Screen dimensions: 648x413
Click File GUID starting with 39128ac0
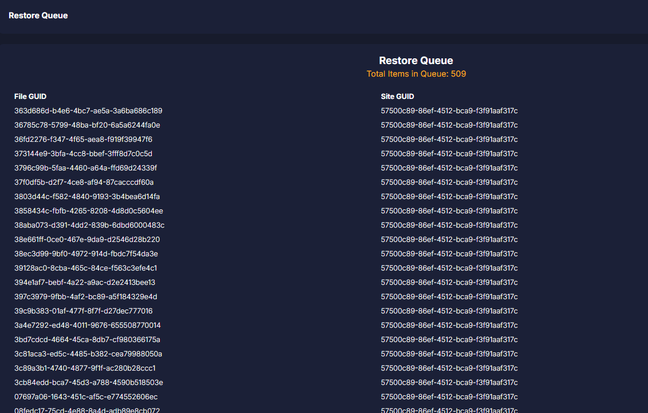click(85, 268)
